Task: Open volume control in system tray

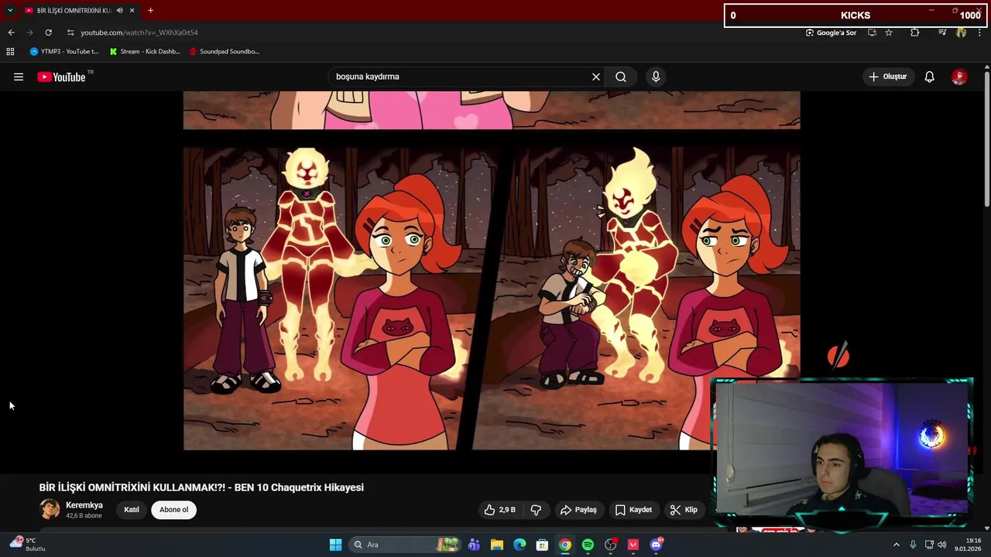Action: pyautogui.click(x=942, y=545)
